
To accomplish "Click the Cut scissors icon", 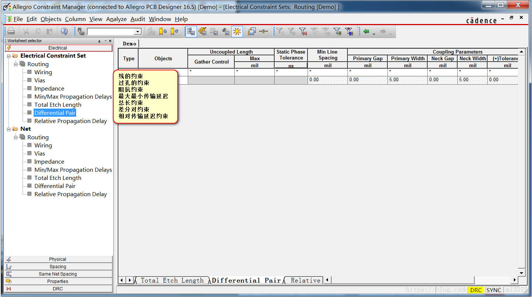I will [26, 31].
